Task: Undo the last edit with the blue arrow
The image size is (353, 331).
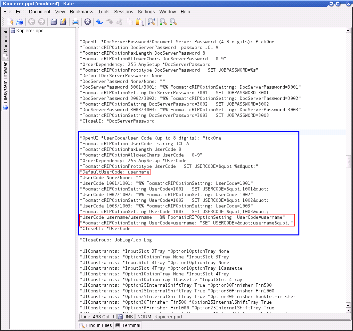Action: [x=99, y=22]
